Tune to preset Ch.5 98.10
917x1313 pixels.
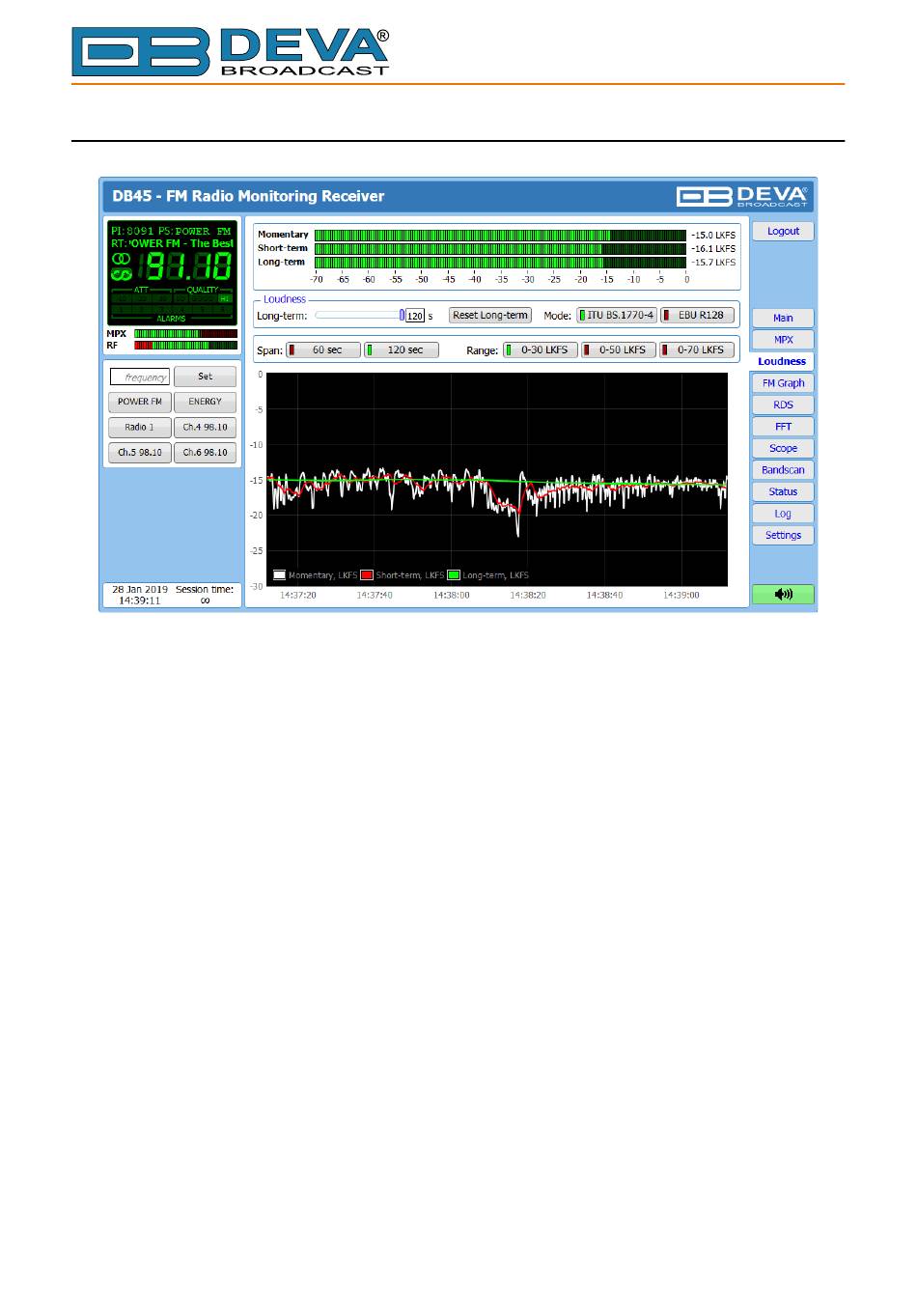[140, 452]
